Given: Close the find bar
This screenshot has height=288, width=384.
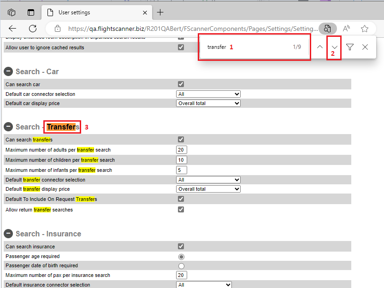Looking at the screenshot, I should pos(365,47).
